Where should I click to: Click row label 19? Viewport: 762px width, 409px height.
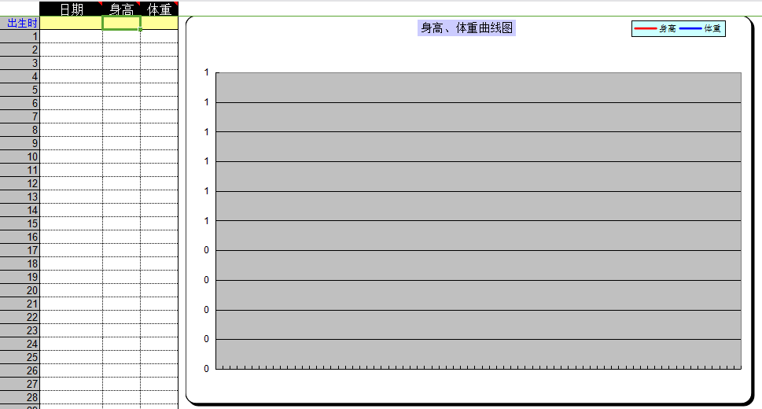(20, 277)
